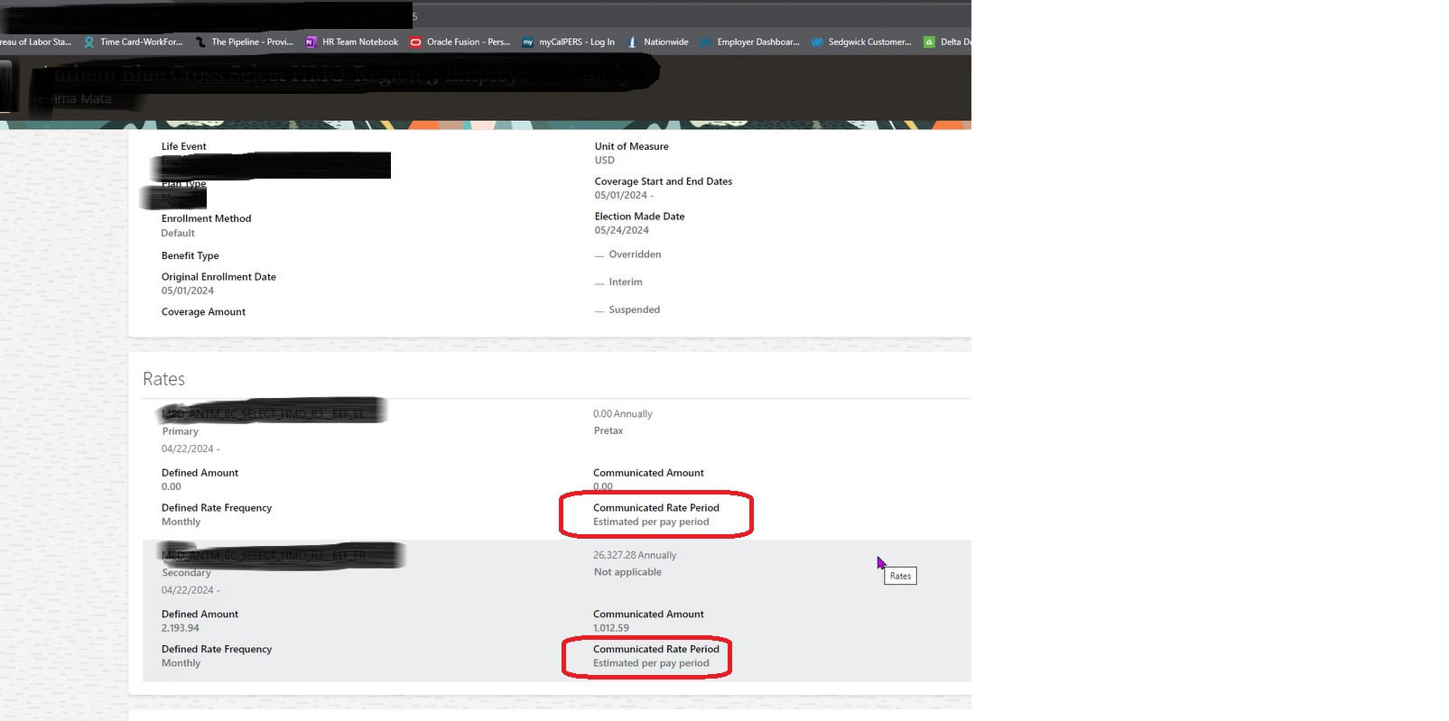Select the "Unit of Measure" label
The image size is (1449, 721).
coord(632,146)
